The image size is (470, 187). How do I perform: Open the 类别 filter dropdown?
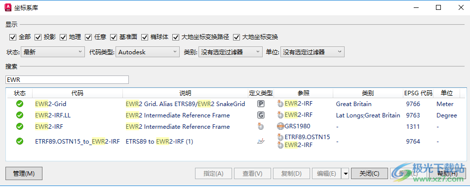coord(230,52)
